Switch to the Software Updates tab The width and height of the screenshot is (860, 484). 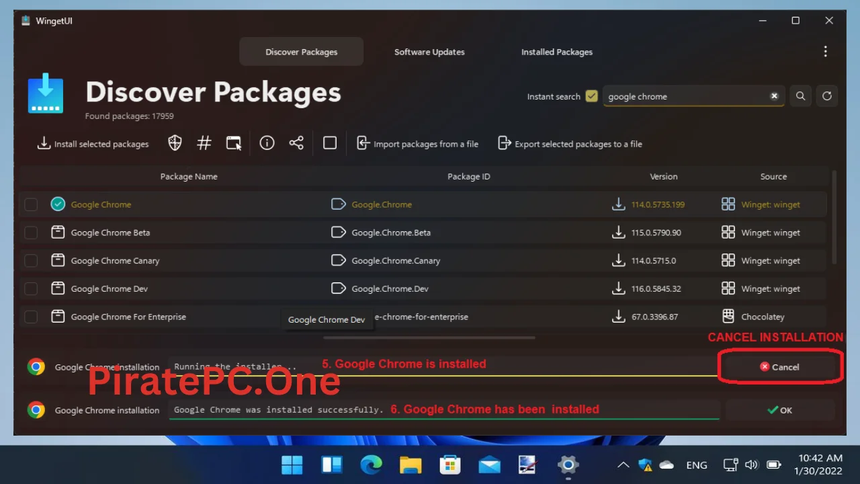click(429, 52)
